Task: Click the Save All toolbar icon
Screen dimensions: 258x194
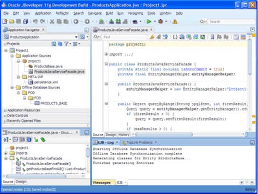Action: click(x=26, y=21)
